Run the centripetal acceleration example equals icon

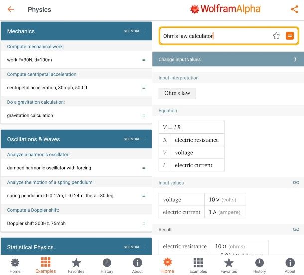(144, 88)
